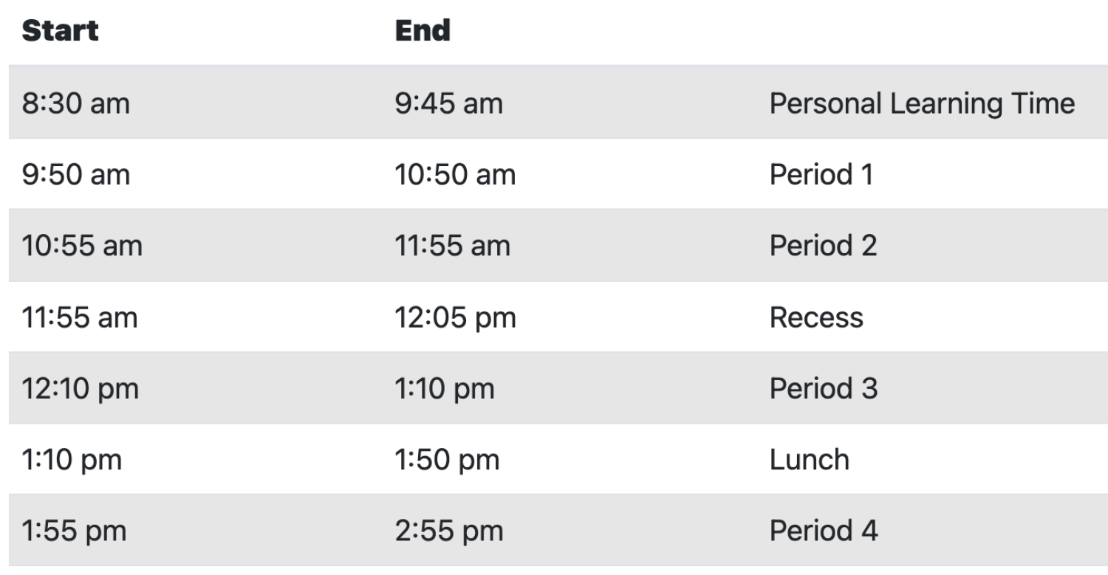Select the 9:50 am start time
Screen dimensions: 1108x575
click(75, 175)
